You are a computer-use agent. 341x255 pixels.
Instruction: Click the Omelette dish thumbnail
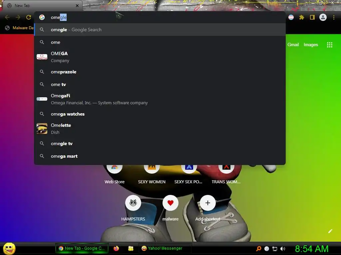click(42, 128)
